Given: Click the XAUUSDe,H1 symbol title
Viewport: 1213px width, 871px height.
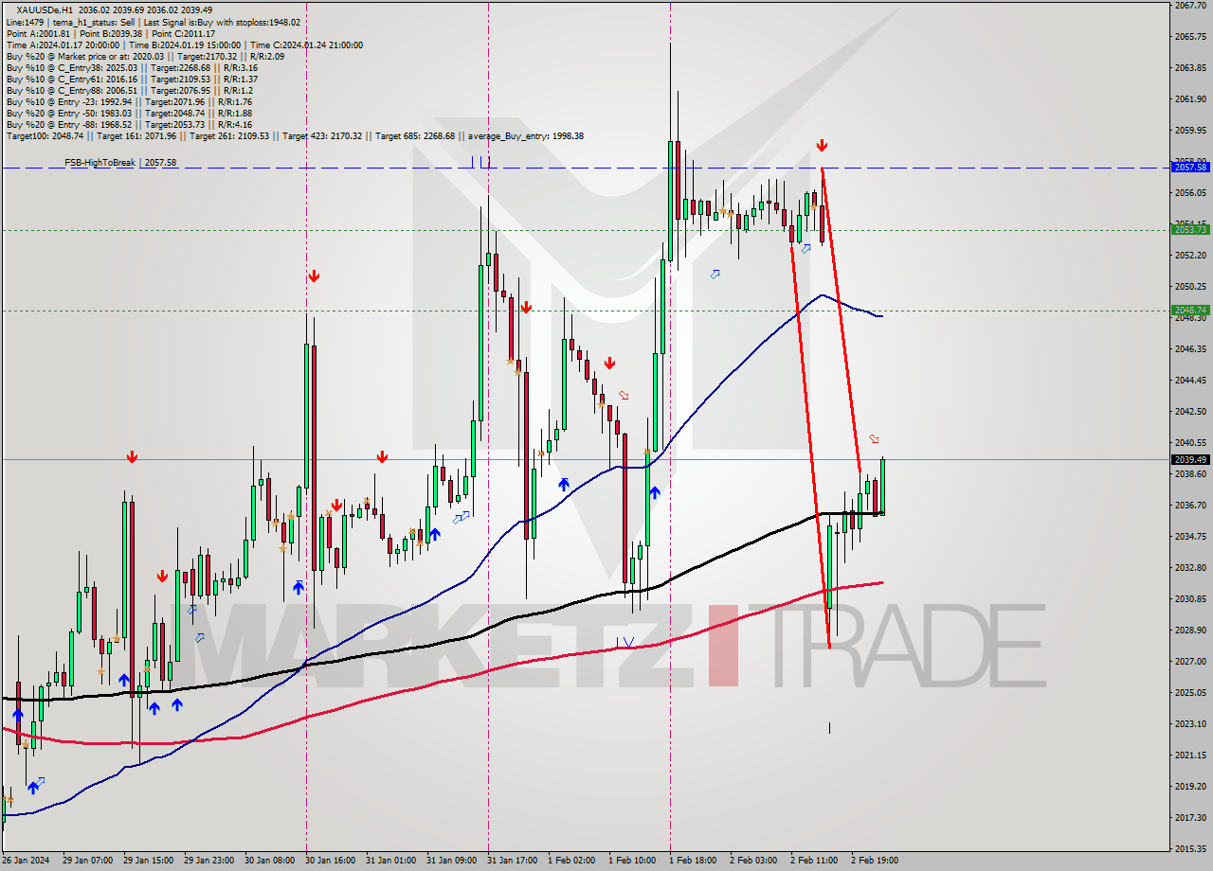Looking at the screenshot, I should (45, 10).
